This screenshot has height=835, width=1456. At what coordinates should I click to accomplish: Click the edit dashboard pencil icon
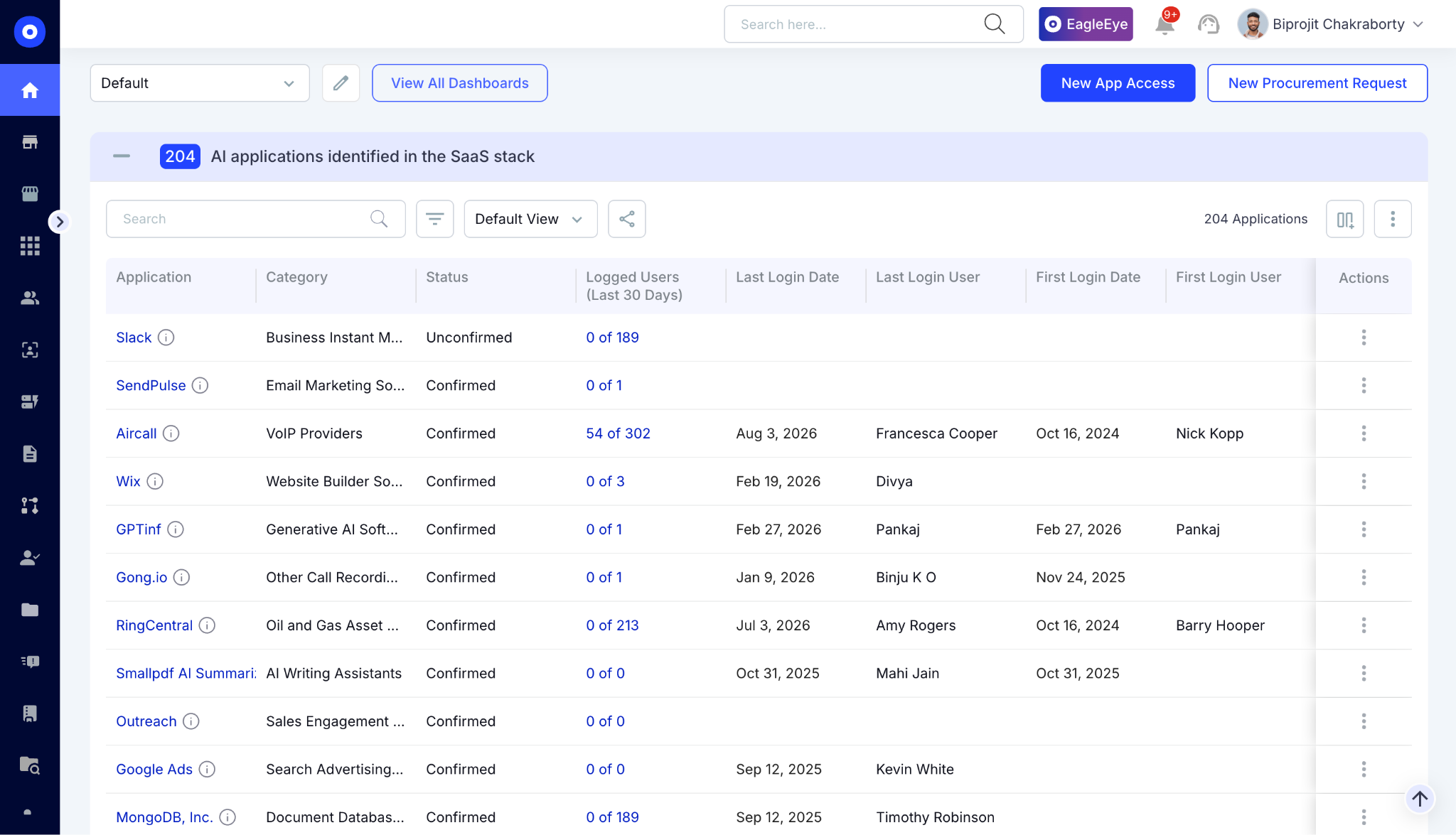pos(341,83)
